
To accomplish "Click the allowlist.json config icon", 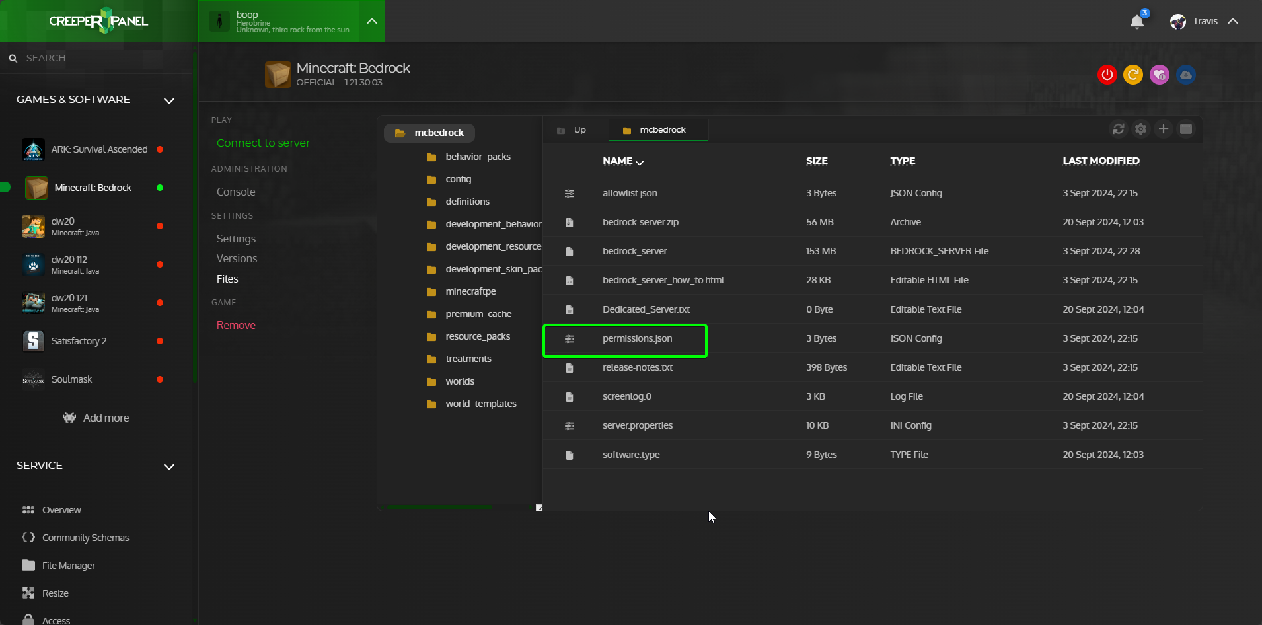I will point(570,194).
